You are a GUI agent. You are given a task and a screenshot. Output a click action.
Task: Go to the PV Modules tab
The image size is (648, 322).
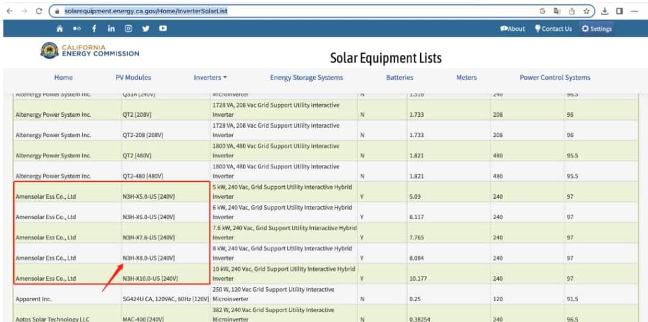tap(133, 78)
